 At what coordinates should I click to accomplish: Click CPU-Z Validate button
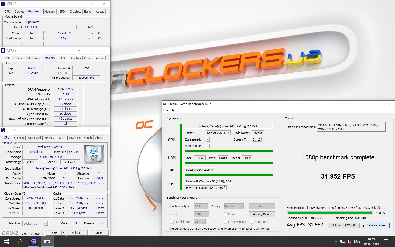[77, 233]
